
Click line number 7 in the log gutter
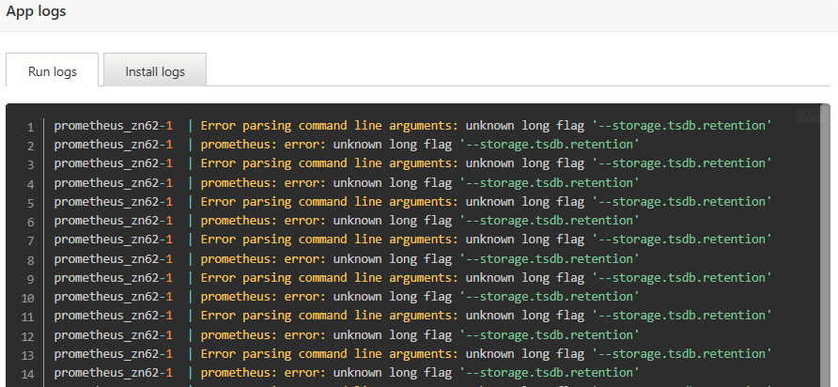(30, 241)
